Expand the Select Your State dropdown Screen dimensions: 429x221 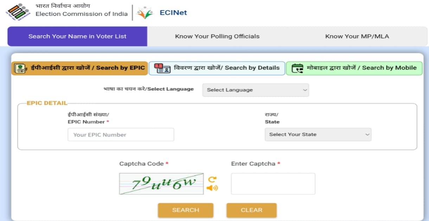coord(318,134)
